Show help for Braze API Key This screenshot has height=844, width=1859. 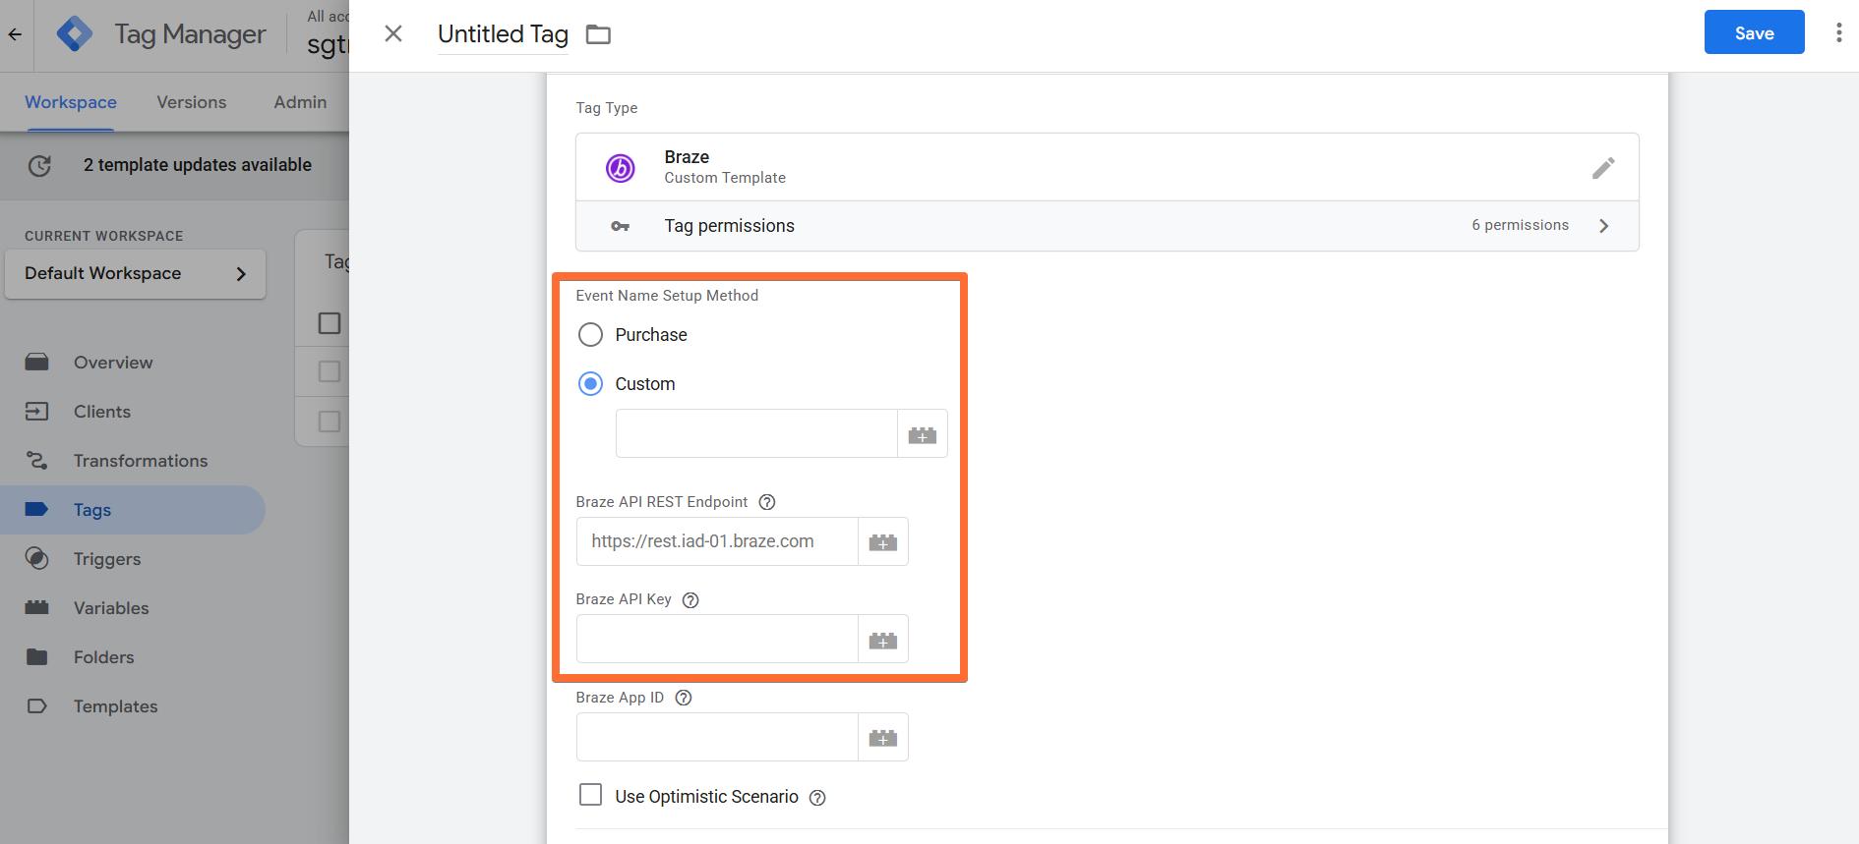coord(690,600)
